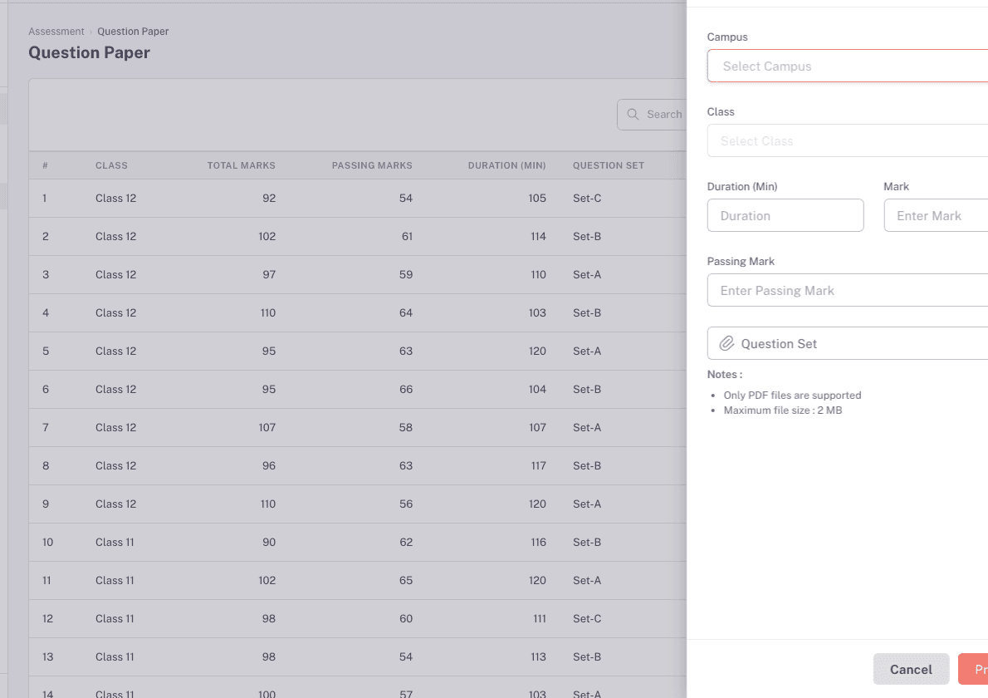988x698 pixels.
Task: Click the # column header
Action: point(46,165)
